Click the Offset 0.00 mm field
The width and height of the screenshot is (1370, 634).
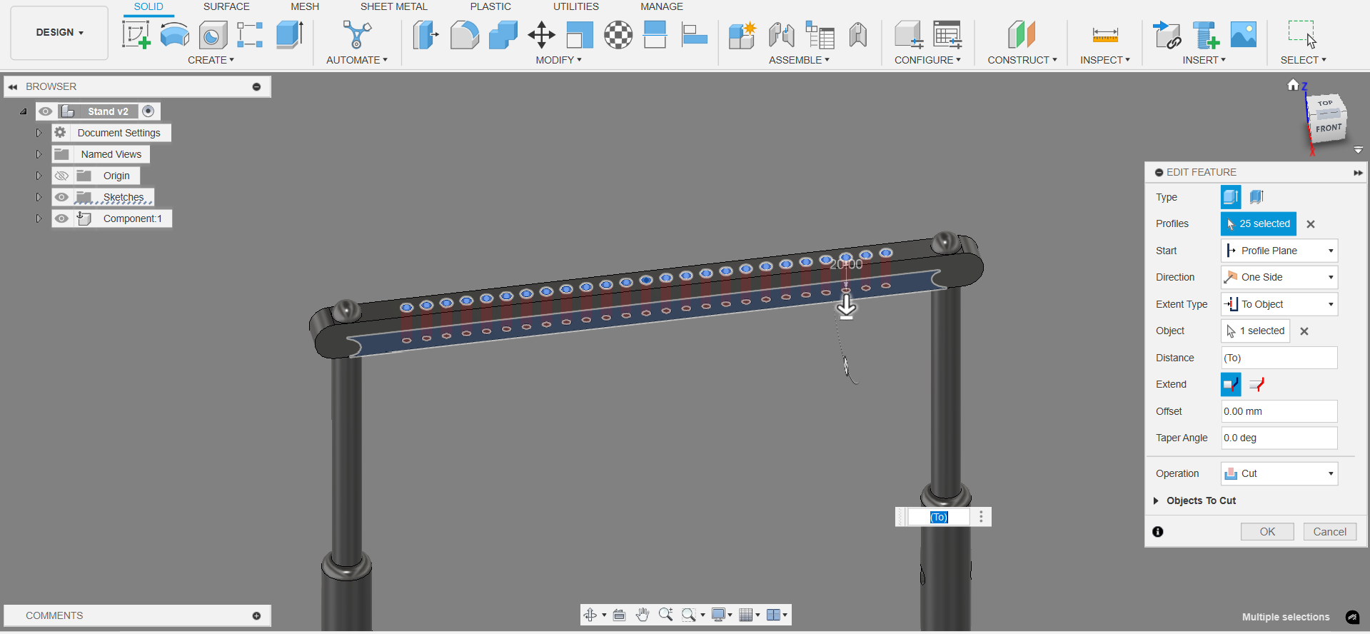coord(1279,411)
